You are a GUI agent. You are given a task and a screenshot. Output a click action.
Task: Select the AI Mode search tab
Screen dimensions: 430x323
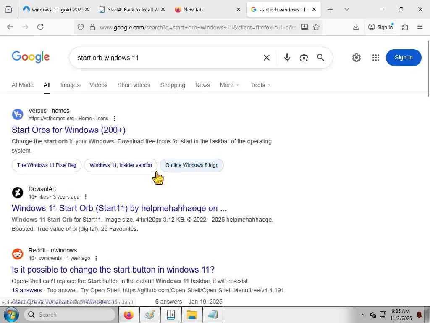tap(23, 85)
